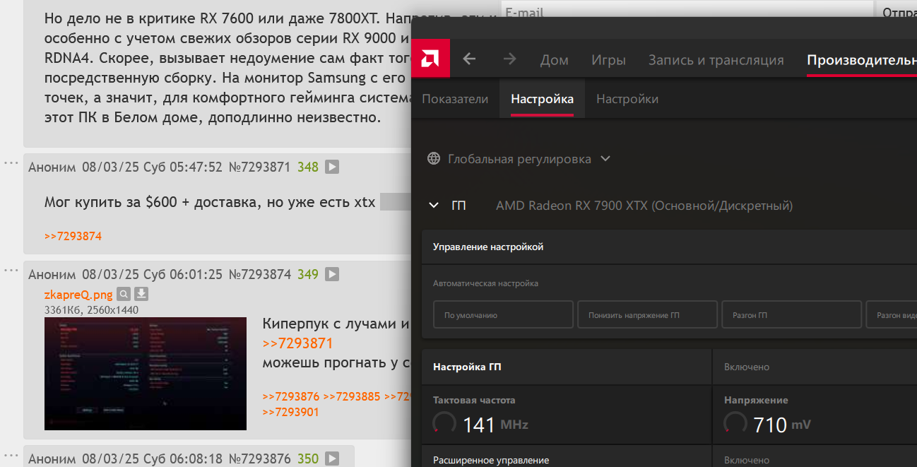This screenshot has width=917, height=467.
Task: Click the green post counter 348
Action: pos(308,167)
